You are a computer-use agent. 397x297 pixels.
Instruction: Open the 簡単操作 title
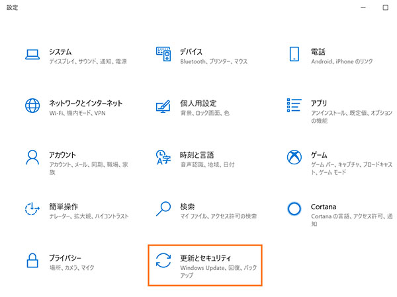[x=64, y=207]
